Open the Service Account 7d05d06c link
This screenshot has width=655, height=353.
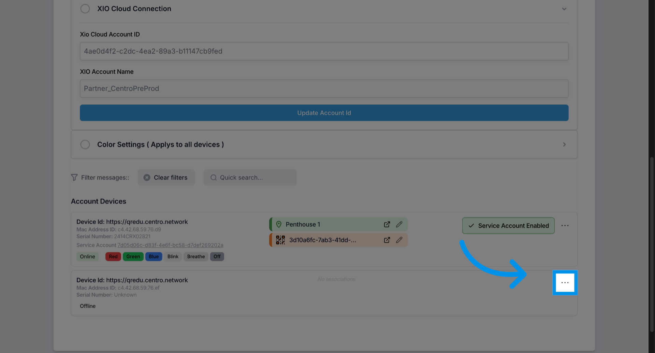point(170,245)
